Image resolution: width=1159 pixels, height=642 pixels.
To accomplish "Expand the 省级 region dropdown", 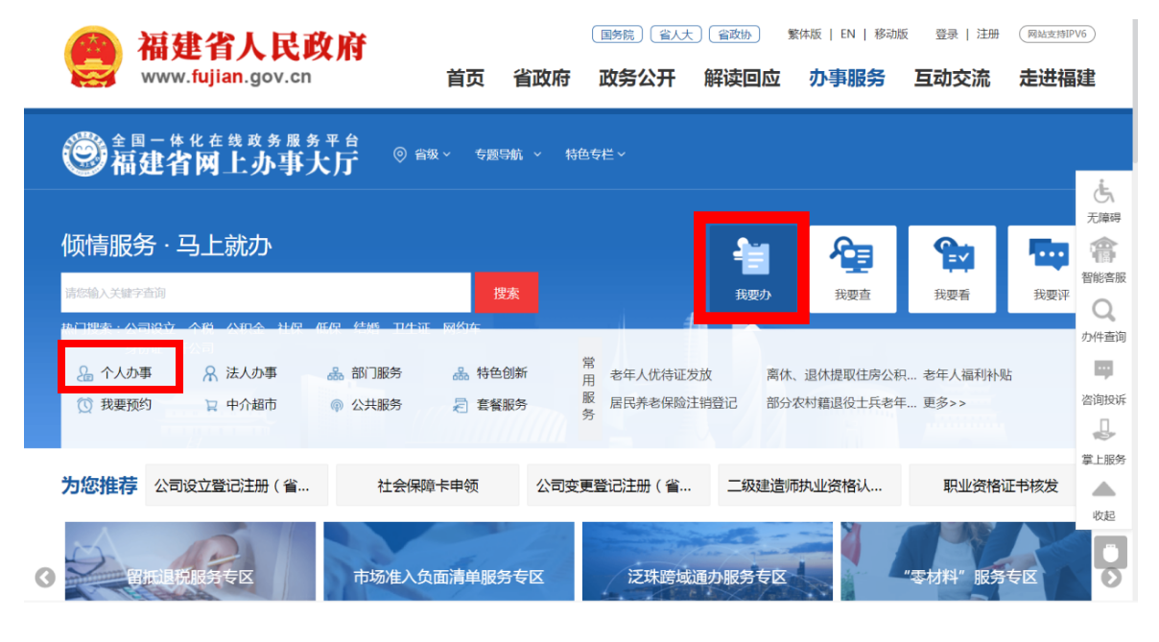I will tap(423, 155).
